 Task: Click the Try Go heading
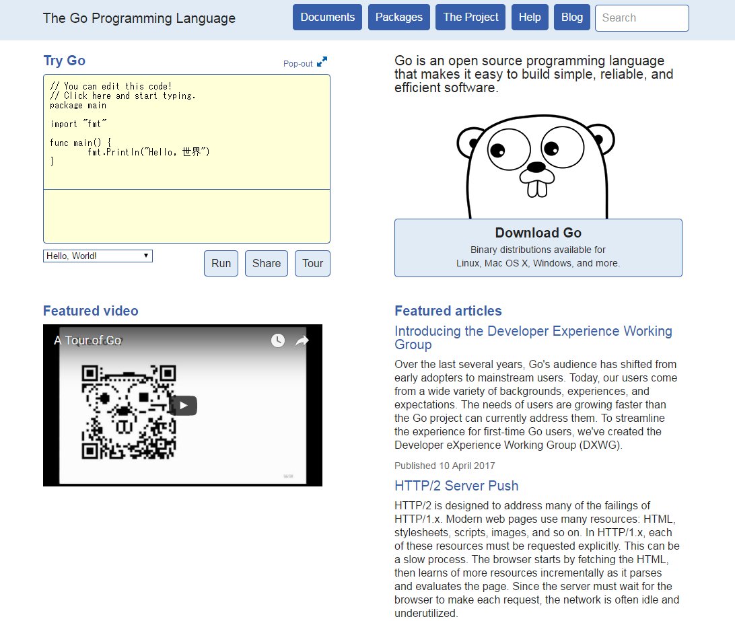[64, 61]
